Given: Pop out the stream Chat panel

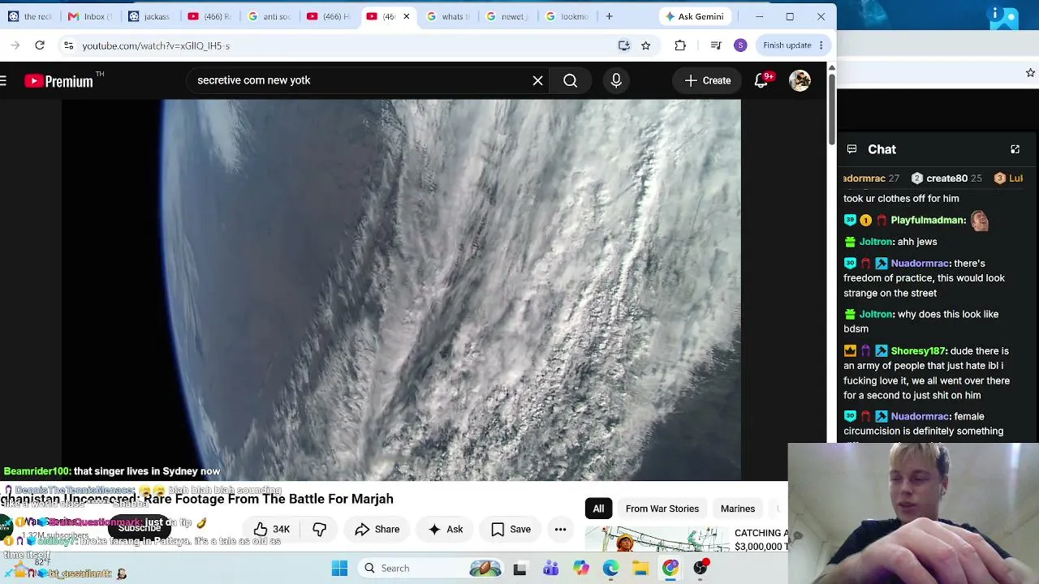Looking at the screenshot, I should coord(1015,149).
